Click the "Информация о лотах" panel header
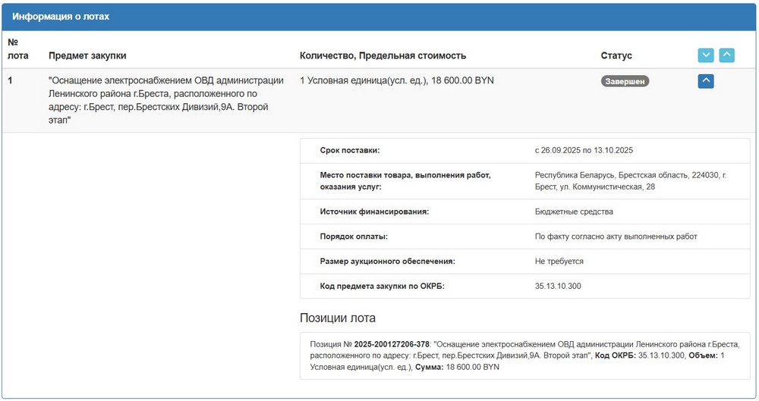The height and width of the screenshot is (401, 759). [61, 17]
